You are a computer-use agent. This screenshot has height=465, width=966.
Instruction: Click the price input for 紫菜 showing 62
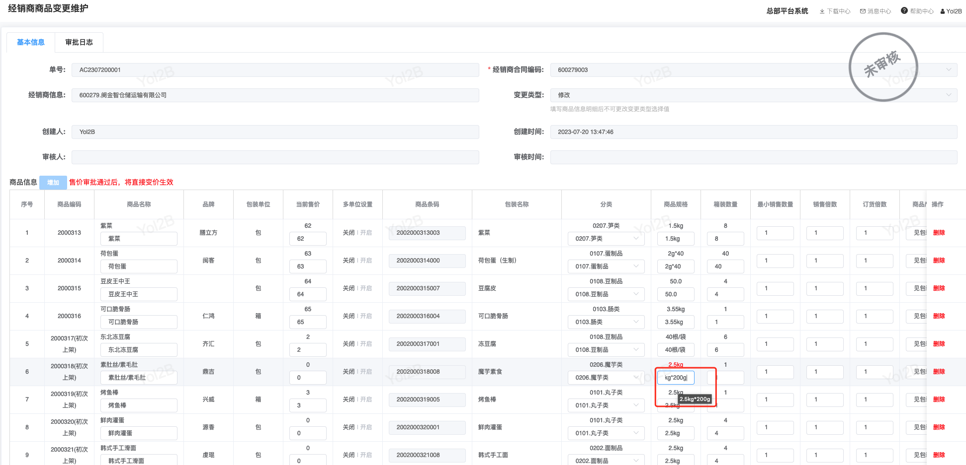308,239
